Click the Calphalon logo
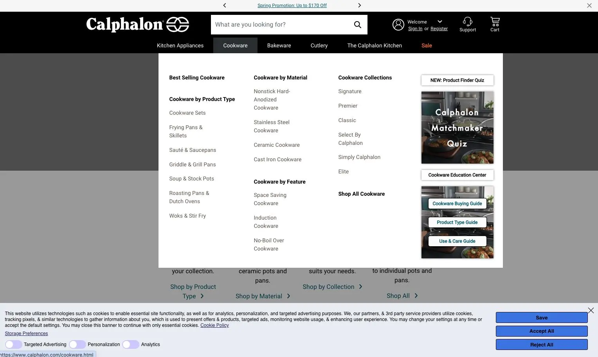The width and height of the screenshot is (598, 357). pyautogui.click(x=137, y=24)
